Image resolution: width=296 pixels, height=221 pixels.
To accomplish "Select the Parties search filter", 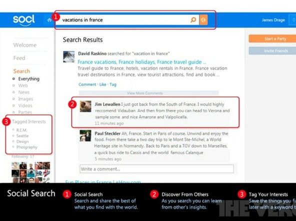I will click(x=25, y=112).
